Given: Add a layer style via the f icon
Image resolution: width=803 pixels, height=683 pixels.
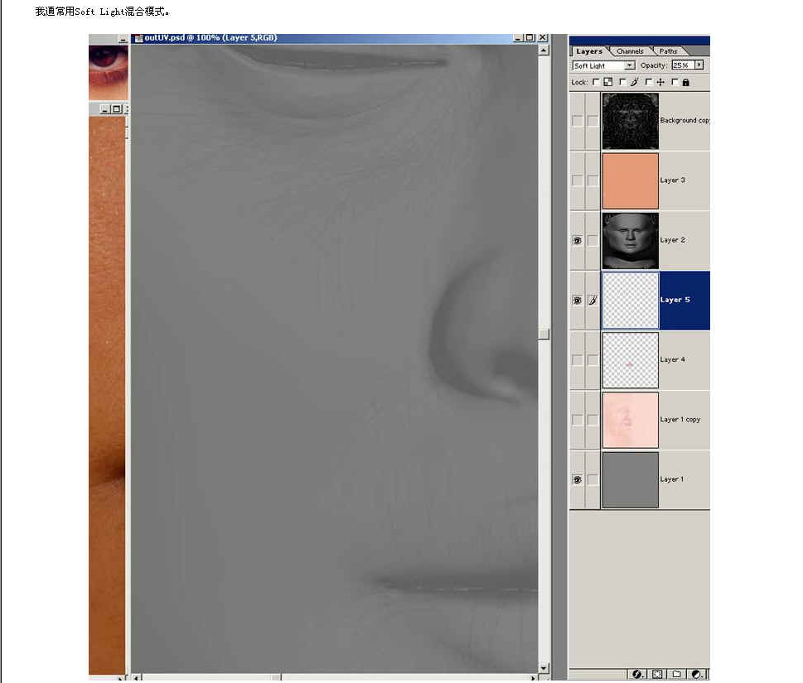Looking at the screenshot, I should [637, 674].
